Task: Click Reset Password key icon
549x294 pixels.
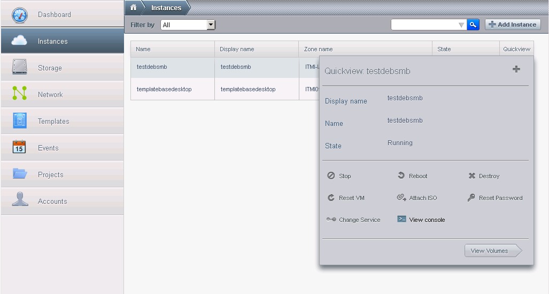Action: coord(471,198)
